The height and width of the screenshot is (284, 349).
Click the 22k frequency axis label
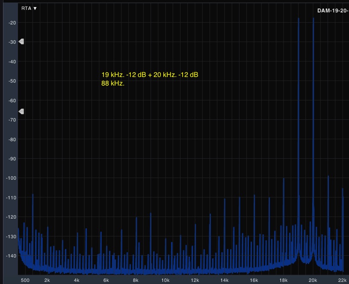342,280
